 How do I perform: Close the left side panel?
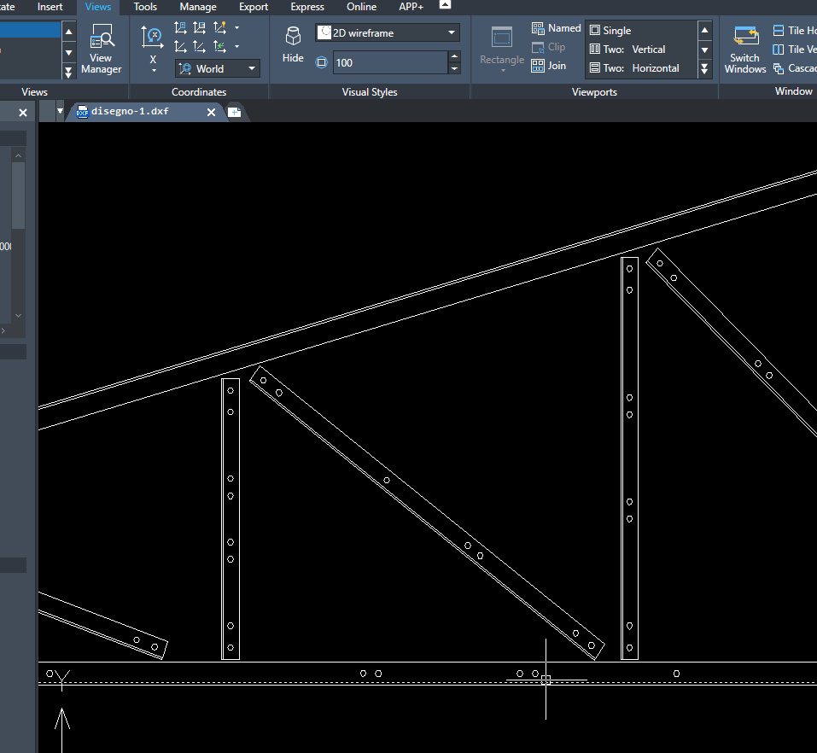23,113
